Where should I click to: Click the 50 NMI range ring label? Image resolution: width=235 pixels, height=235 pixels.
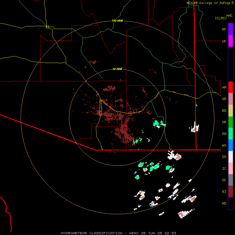point(117,69)
